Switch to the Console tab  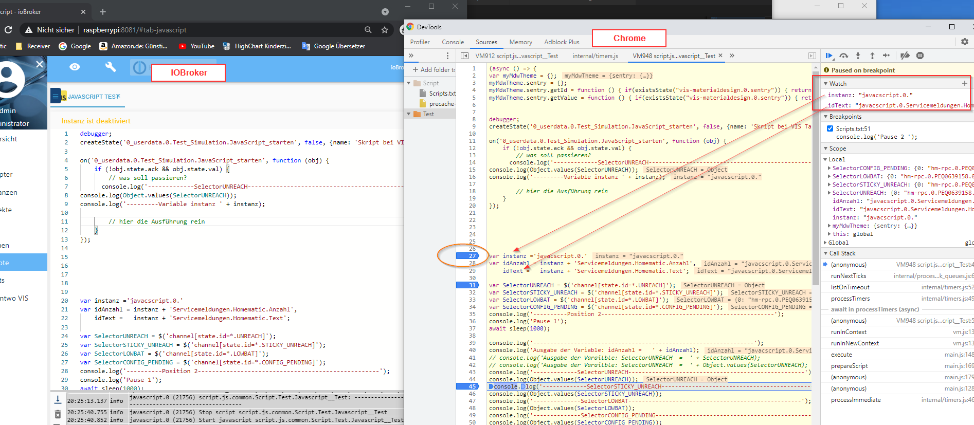pyautogui.click(x=453, y=42)
